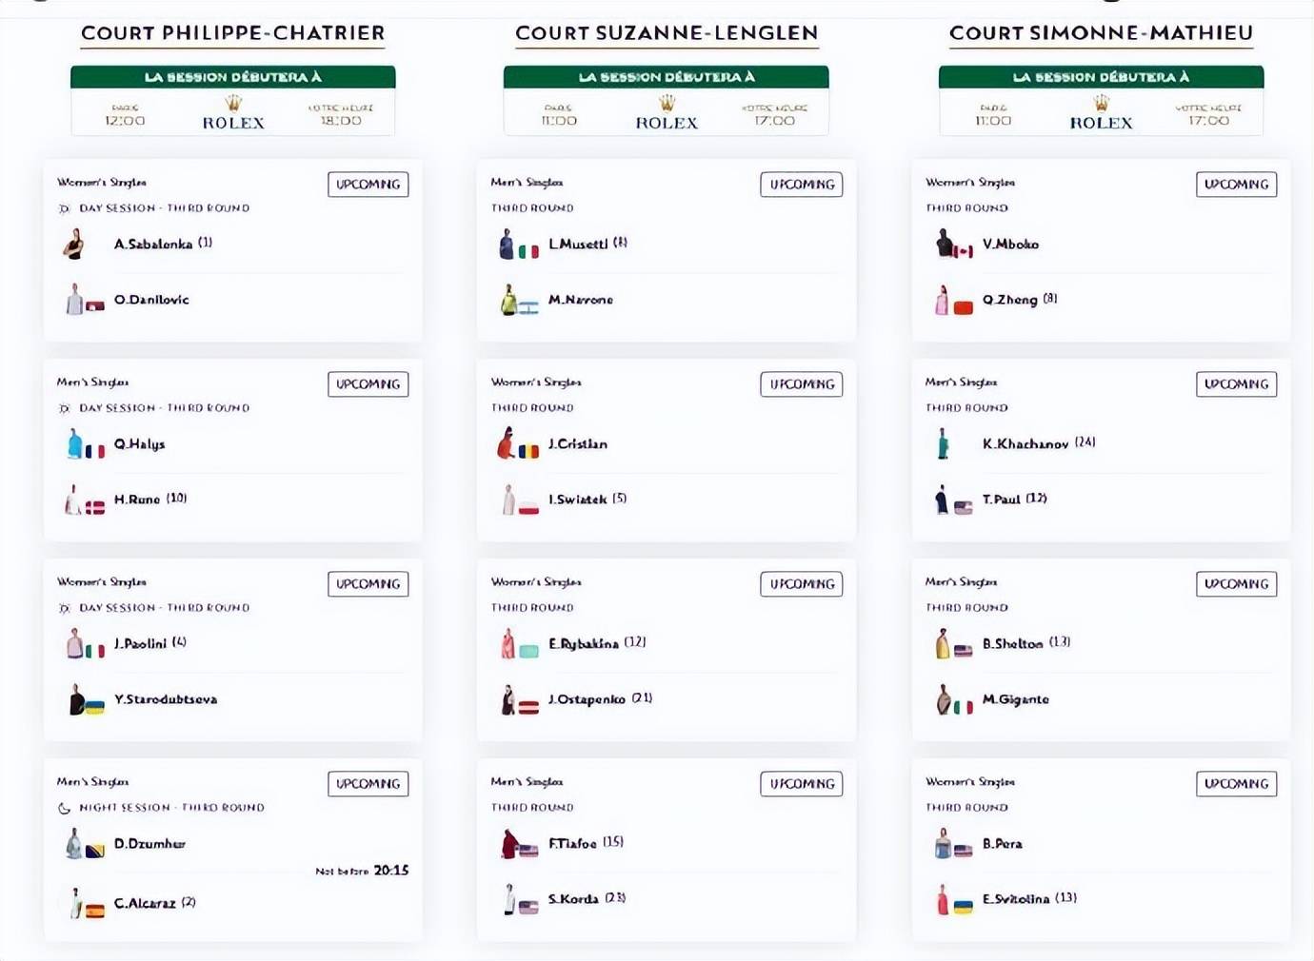Open the Court Suzanne-Lenglen heading

[667, 33]
